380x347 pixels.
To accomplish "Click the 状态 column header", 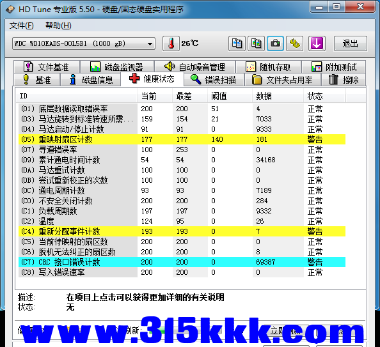I will point(324,96).
